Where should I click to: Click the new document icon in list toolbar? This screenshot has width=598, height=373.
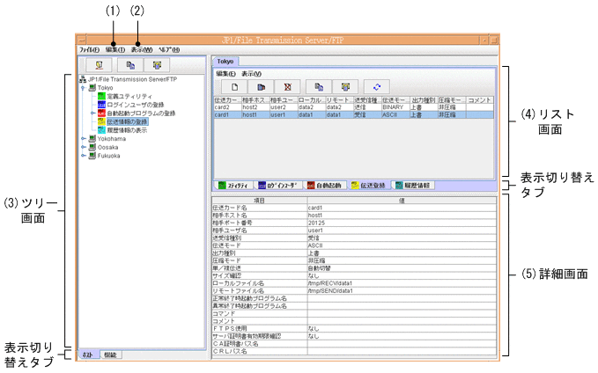[x=235, y=88]
